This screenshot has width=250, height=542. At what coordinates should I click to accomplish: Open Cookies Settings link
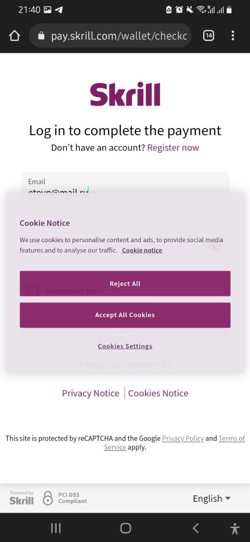tap(125, 346)
